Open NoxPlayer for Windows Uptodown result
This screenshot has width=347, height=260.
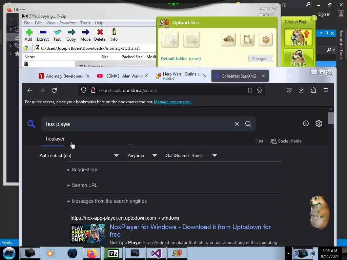tap(190, 231)
